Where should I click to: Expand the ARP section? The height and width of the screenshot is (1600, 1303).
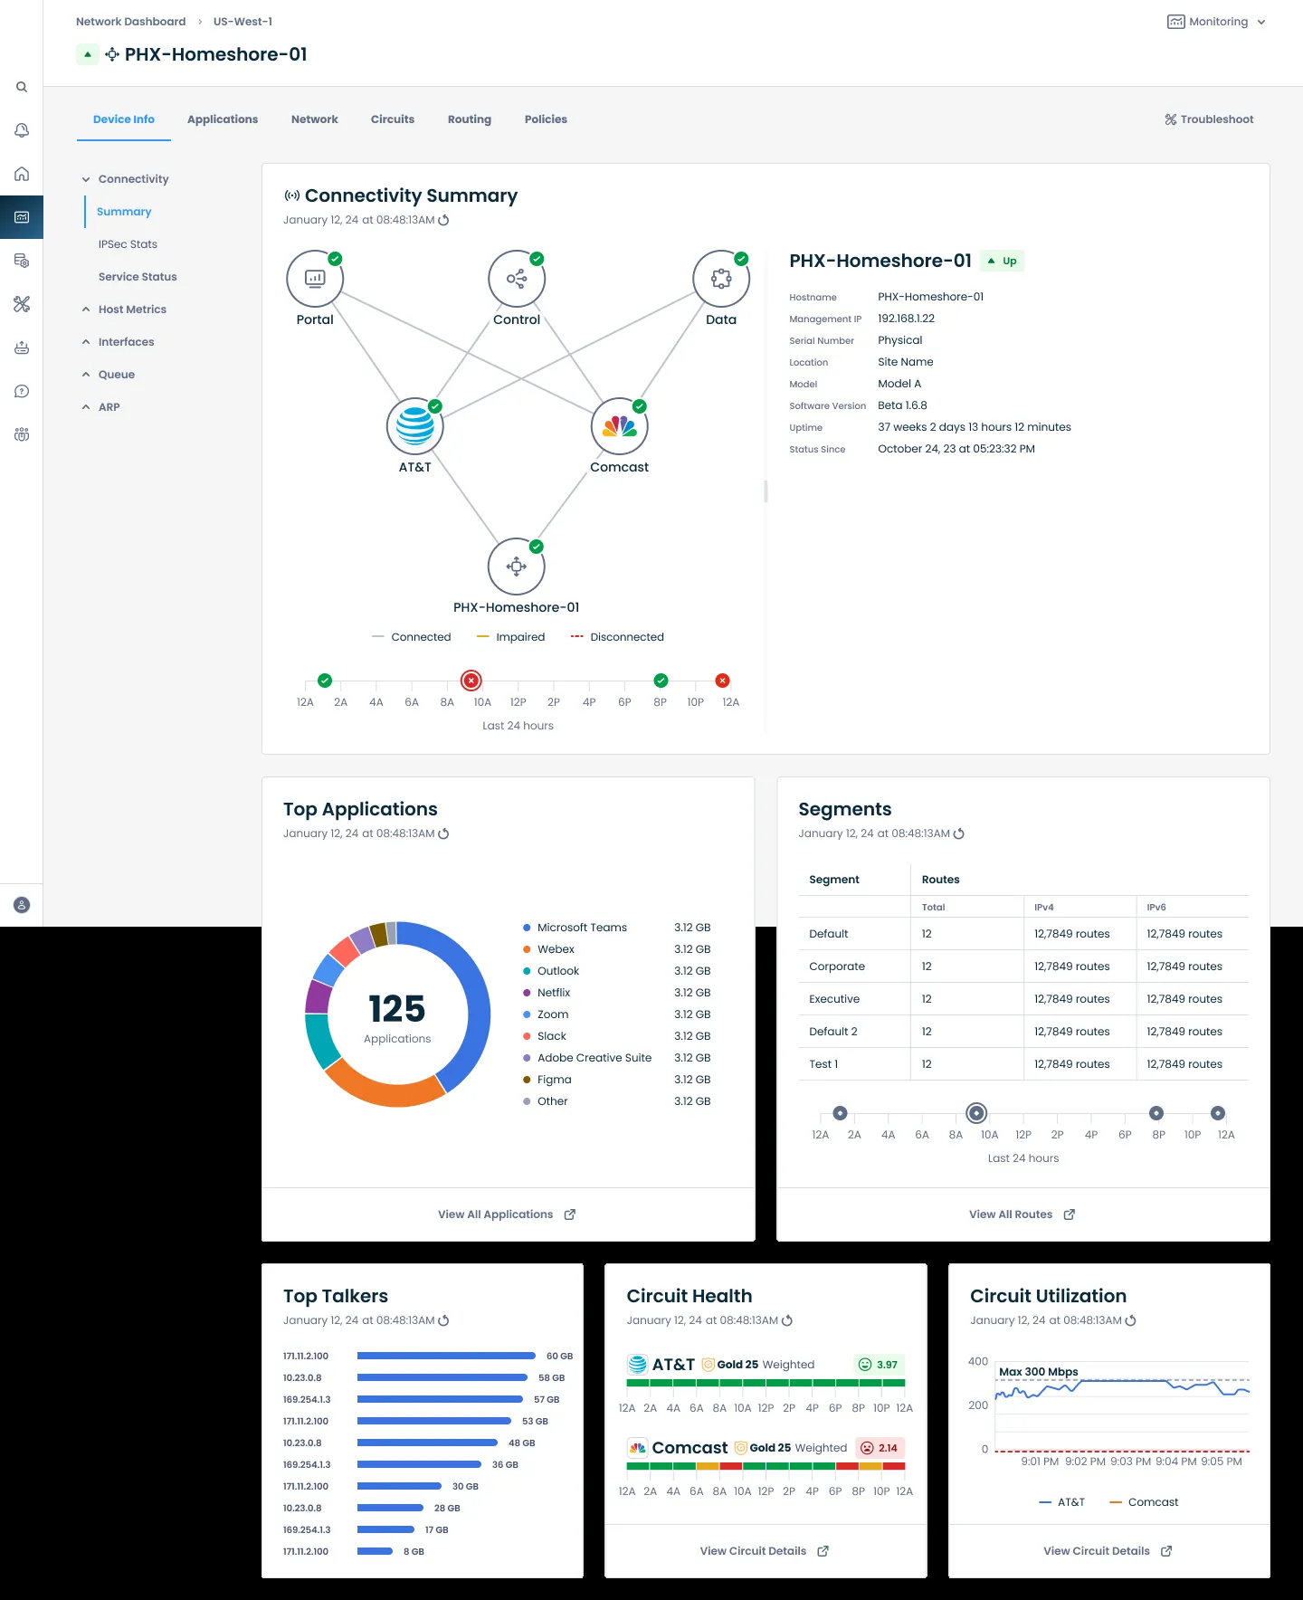pyautogui.click(x=86, y=407)
